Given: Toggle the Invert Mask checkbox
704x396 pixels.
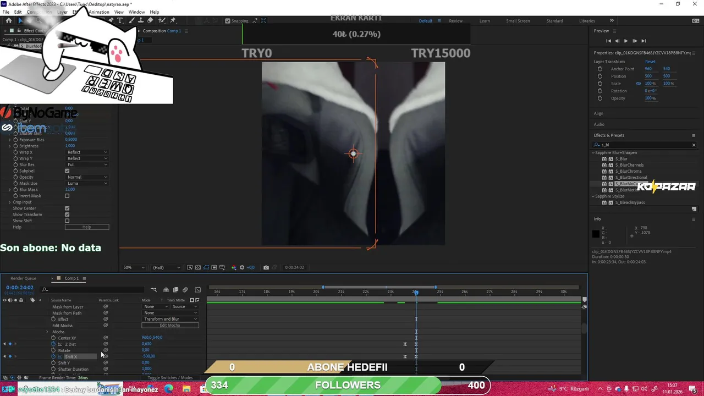Looking at the screenshot, I should coord(67,196).
